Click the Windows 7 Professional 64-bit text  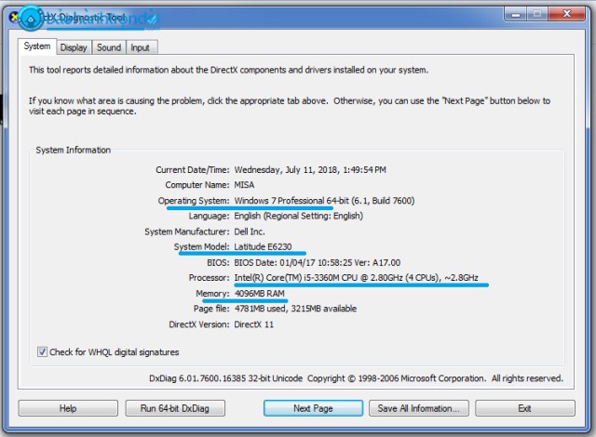[x=291, y=200]
